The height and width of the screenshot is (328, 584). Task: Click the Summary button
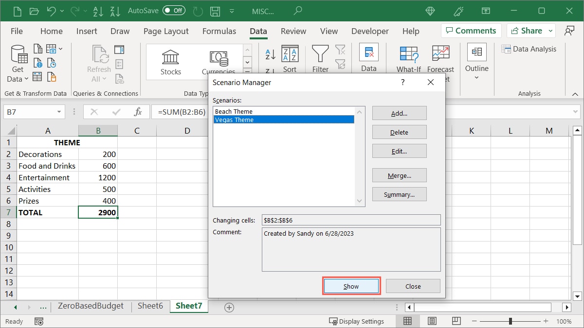click(399, 194)
